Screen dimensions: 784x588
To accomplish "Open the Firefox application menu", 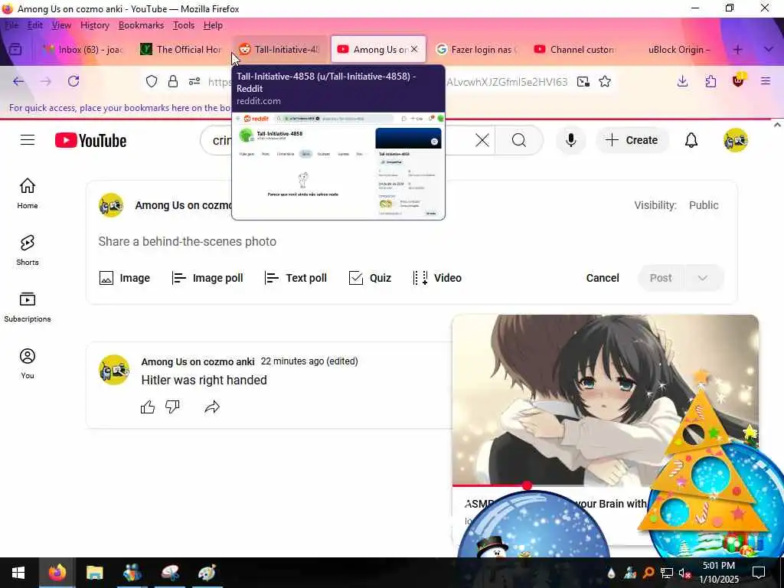I will [766, 81].
